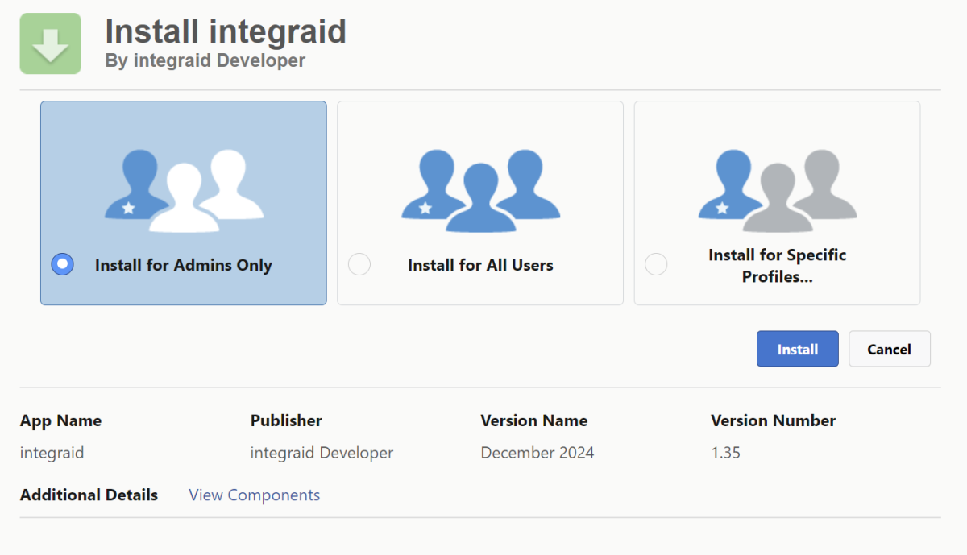Click the By integraid Developer subtitle
This screenshot has height=555, width=967.
click(205, 60)
